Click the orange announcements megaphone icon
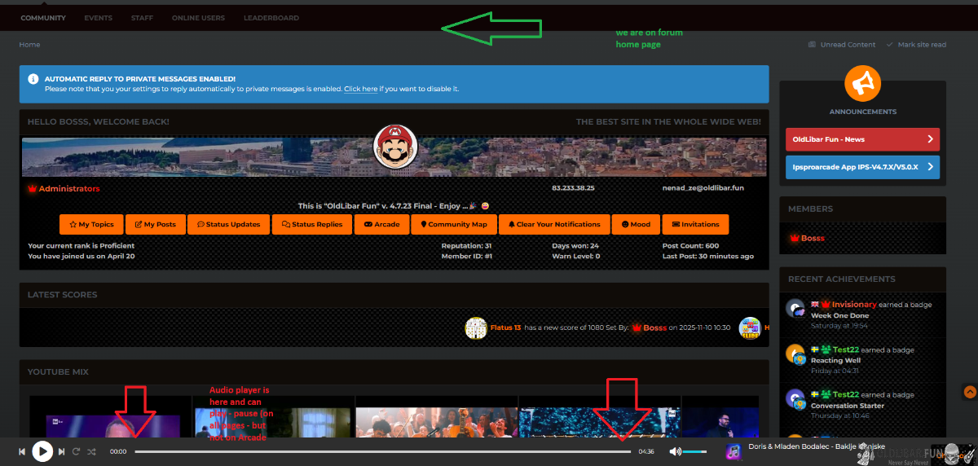 862,82
